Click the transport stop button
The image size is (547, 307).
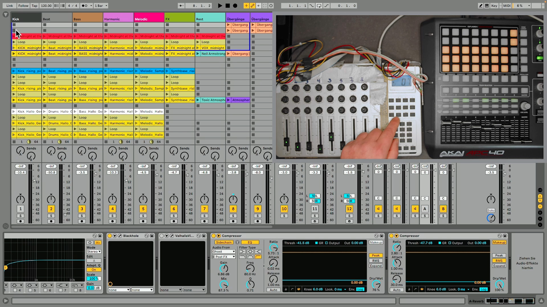pos(228,6)
